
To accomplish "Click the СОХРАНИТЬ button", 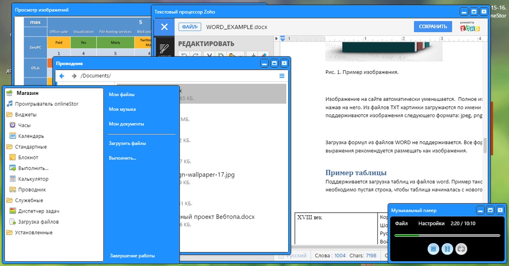I will click(x=433, y=26).
